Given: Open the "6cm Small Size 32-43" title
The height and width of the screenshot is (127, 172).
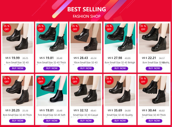Looking at the screenshot, I should pos(18,63).
